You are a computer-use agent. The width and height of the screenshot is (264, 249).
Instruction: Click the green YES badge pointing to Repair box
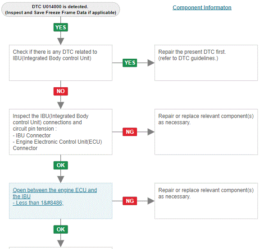coord(130,63)
